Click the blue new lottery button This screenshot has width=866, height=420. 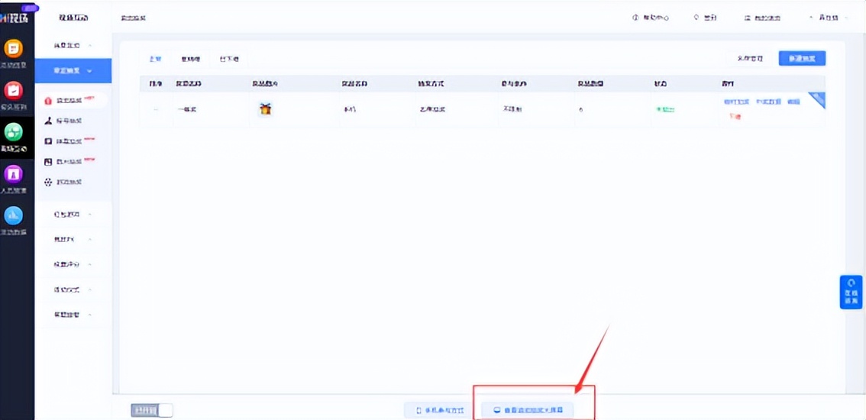pos(802,59)
